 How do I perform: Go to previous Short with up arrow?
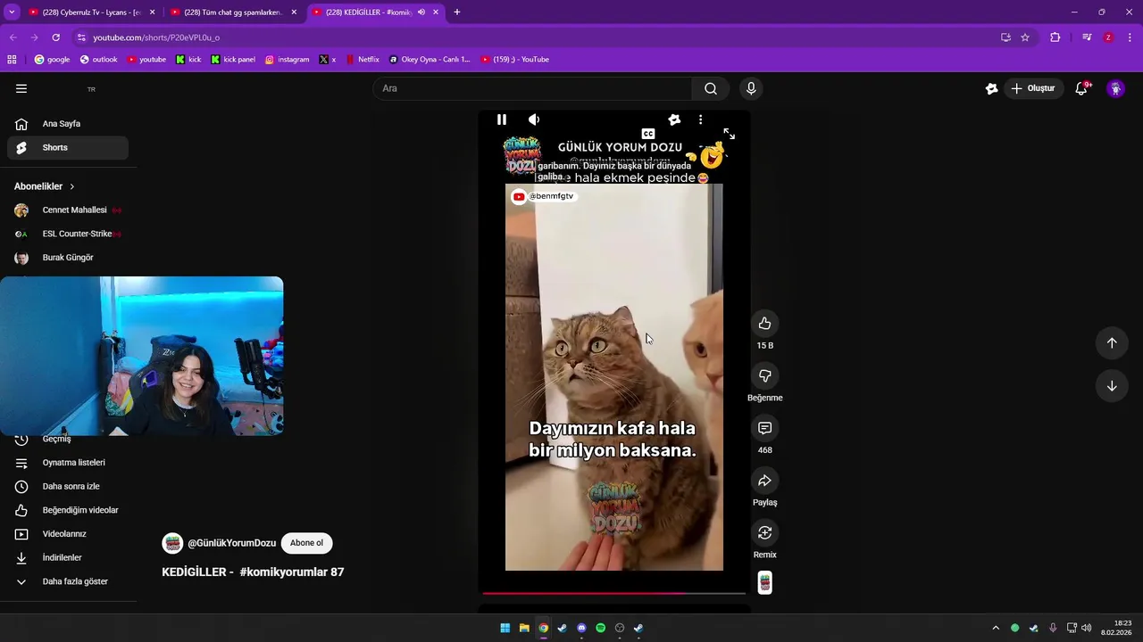(1112, 342)
